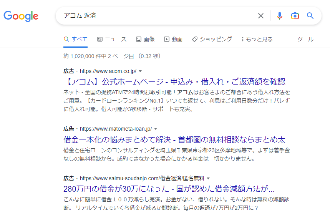Start voice search with the microphone icon
The height and width of the screenshot is (219, 330).
click(x=280, y=16)
